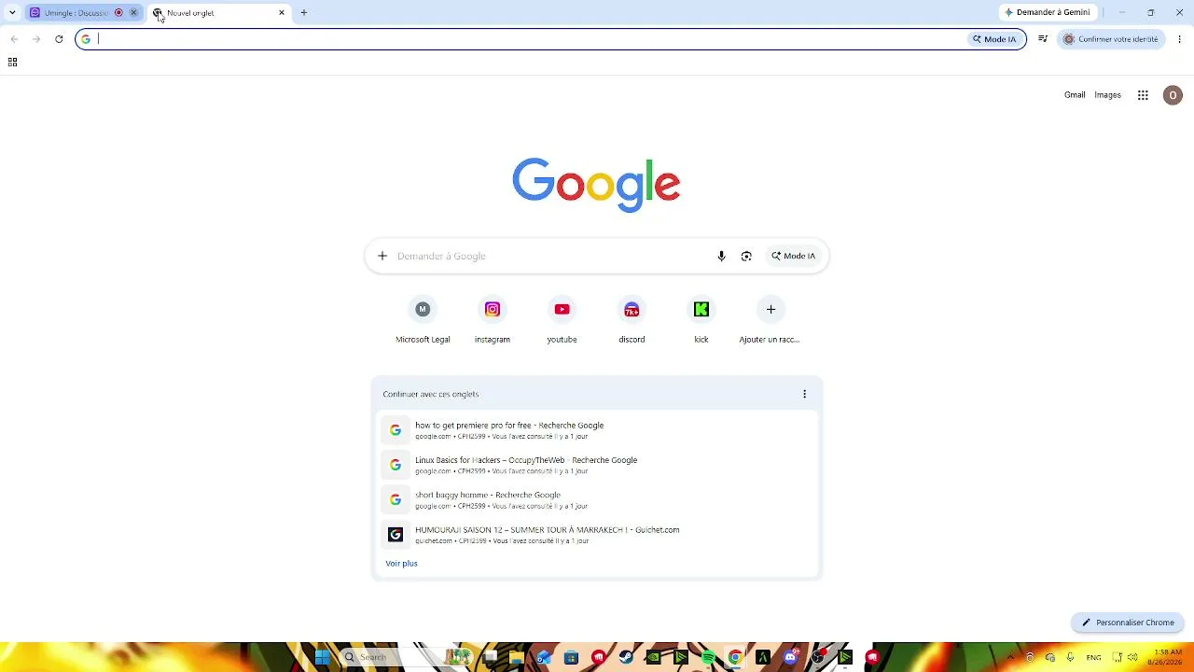
Task: Show hidden system tray icons
Action: click(1010, 657)
